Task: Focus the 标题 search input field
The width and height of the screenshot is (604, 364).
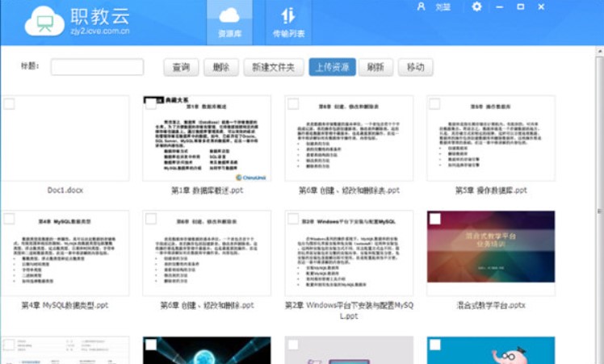Action: point(97,67)
